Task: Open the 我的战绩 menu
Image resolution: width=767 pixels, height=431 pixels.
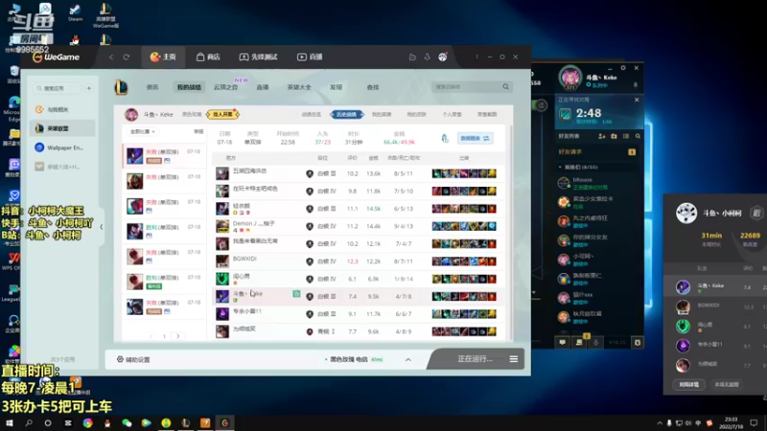Action: coord(189,87)
